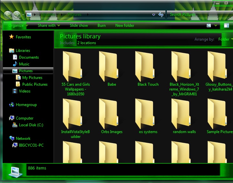Screen dimensions: 233x183
Task: Select Homegroup in navigation pane
Action: (x=26, y=105)
